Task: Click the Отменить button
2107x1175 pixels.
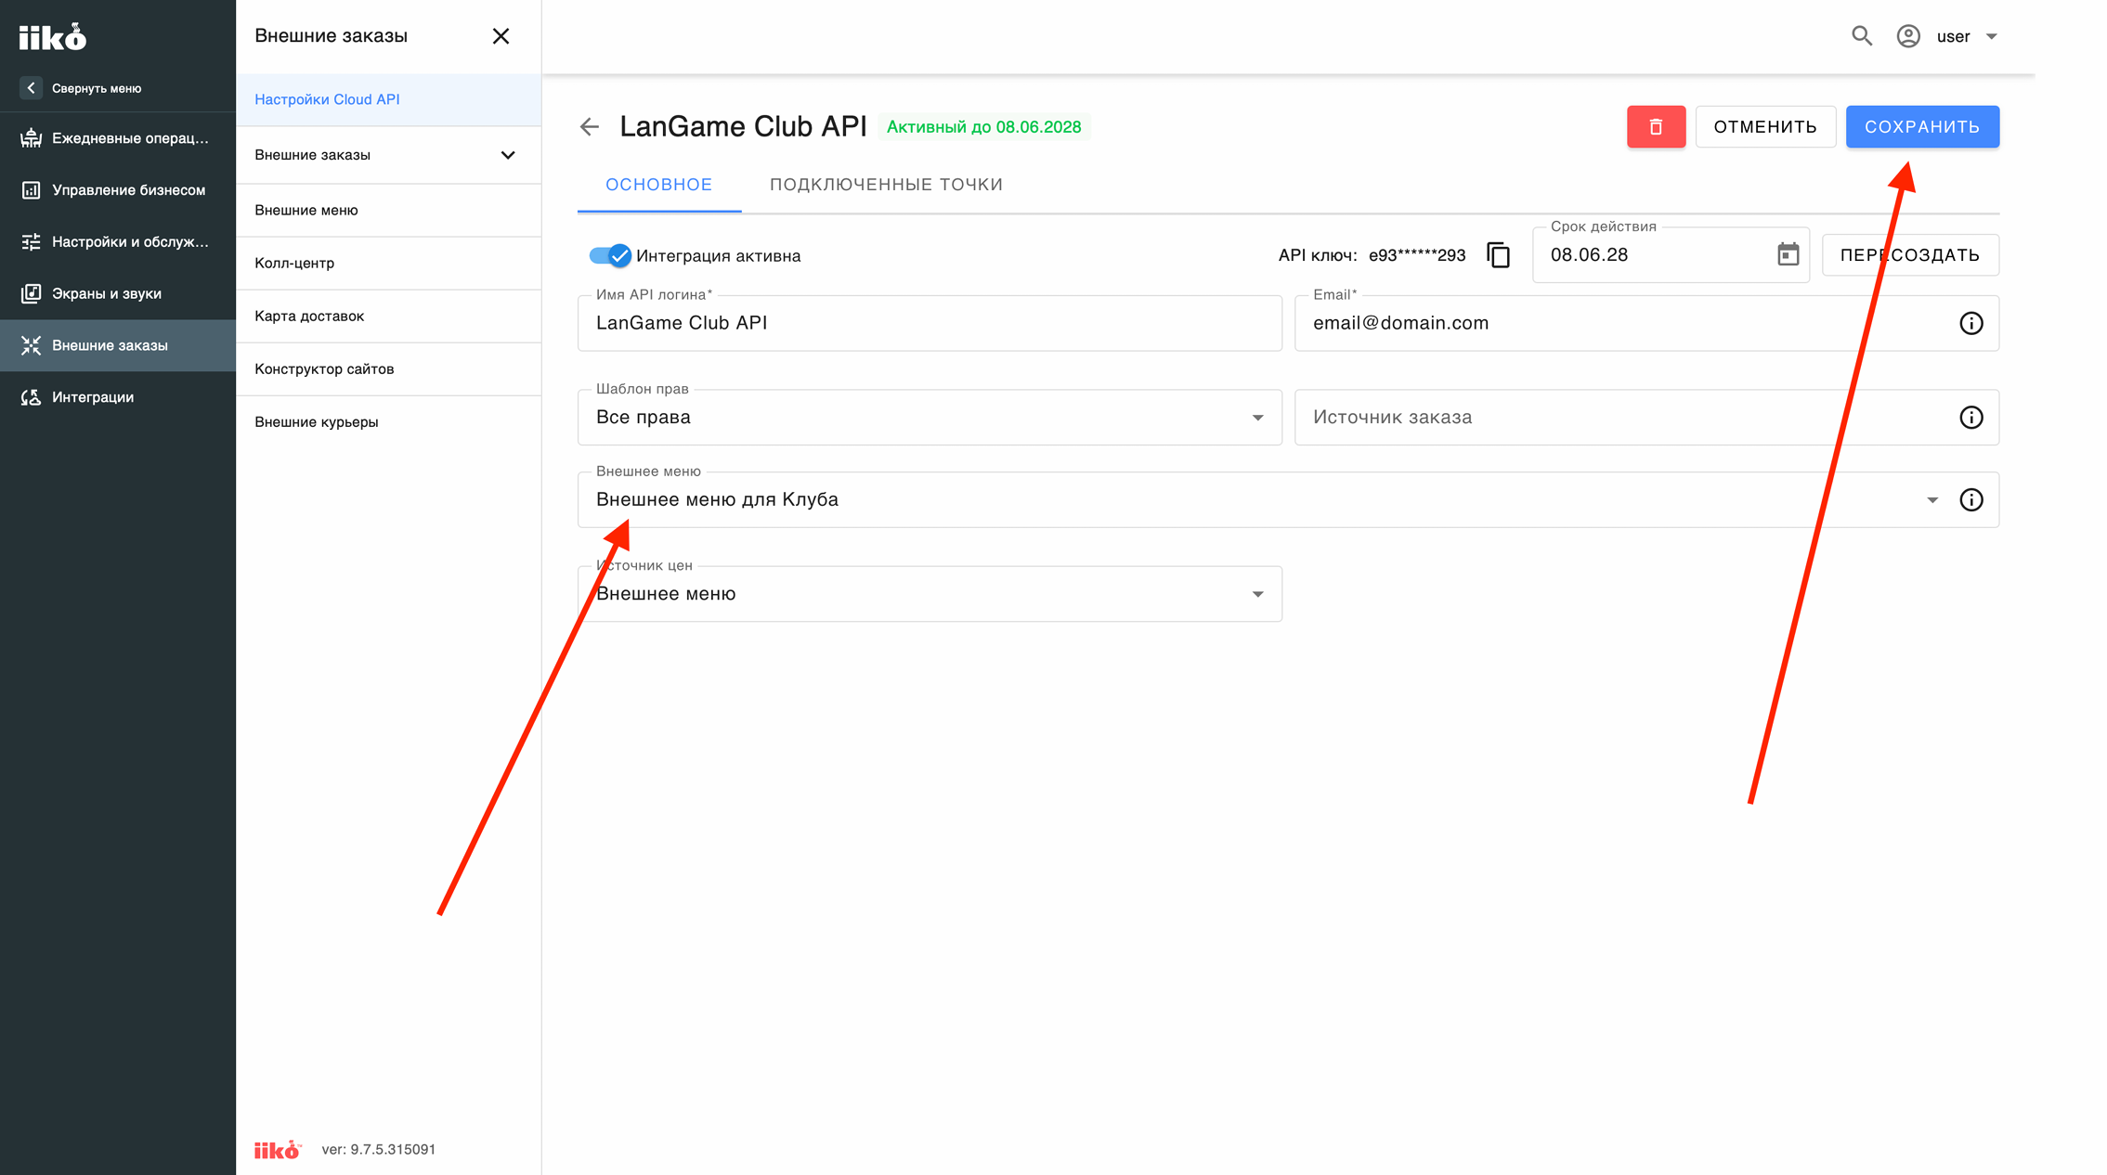Action: pos(1765,127)
